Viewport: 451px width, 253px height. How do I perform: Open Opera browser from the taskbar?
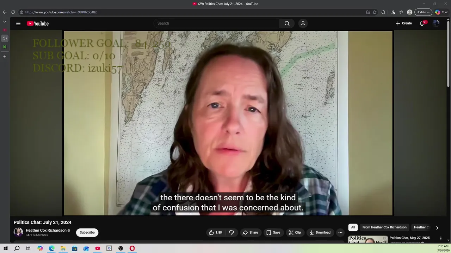[132, 248]
